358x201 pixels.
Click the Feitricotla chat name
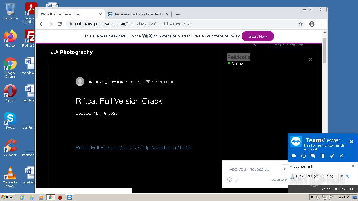(239, 57)
